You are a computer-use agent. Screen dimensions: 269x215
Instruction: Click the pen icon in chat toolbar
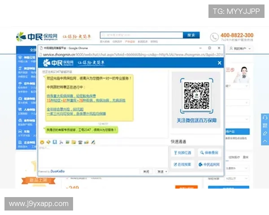(93, 142)
